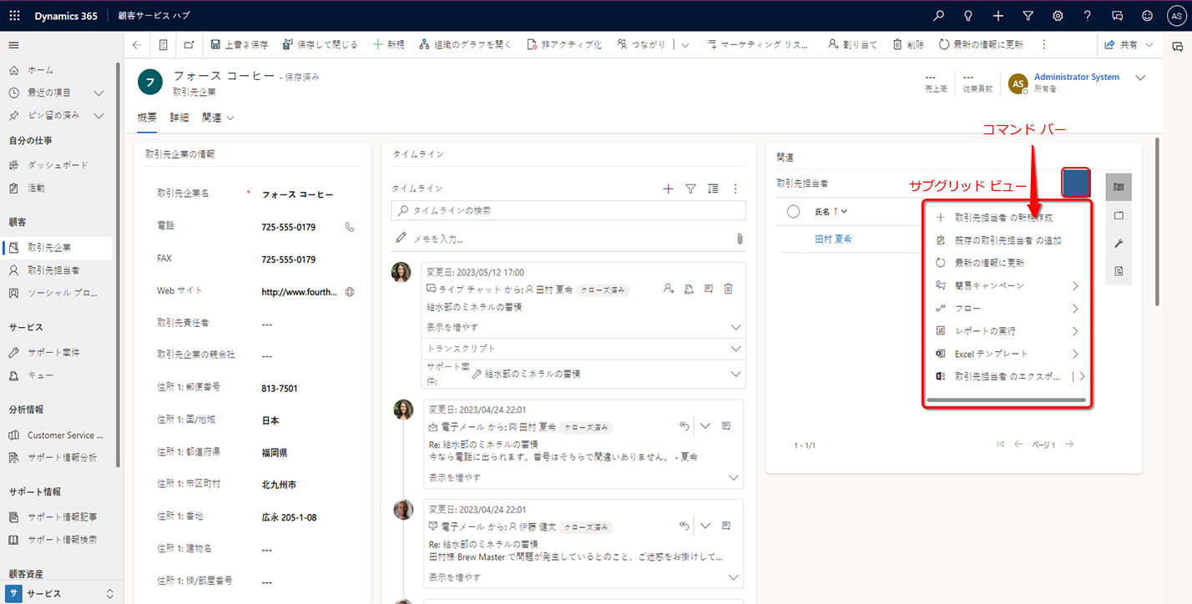The width and height of the screenshot is (1192, 604).
Task: Open the Dynamics 365 app launcher grid
Action: (14, 16)
